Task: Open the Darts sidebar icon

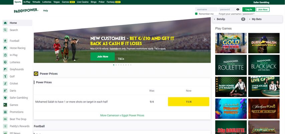Action: [x=5, y=91]
